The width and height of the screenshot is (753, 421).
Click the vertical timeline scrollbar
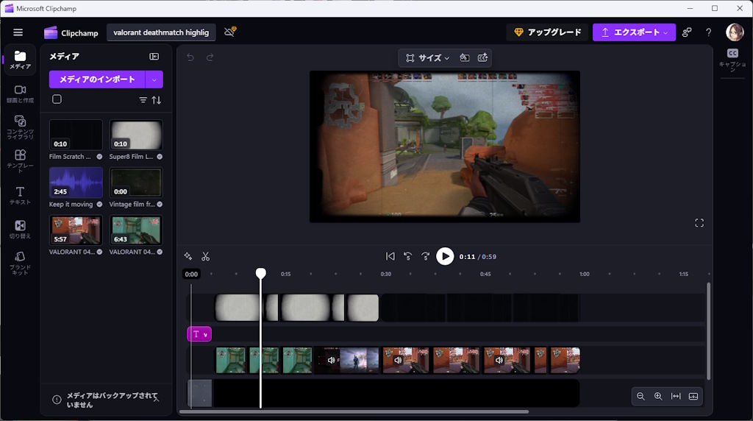(x=708, y=331)
